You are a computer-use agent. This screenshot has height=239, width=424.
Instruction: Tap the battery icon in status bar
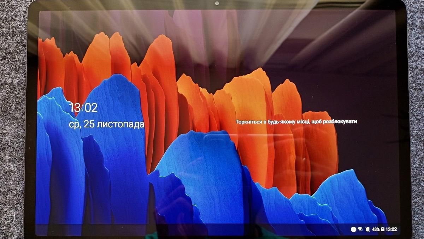(x=383, y=229)
